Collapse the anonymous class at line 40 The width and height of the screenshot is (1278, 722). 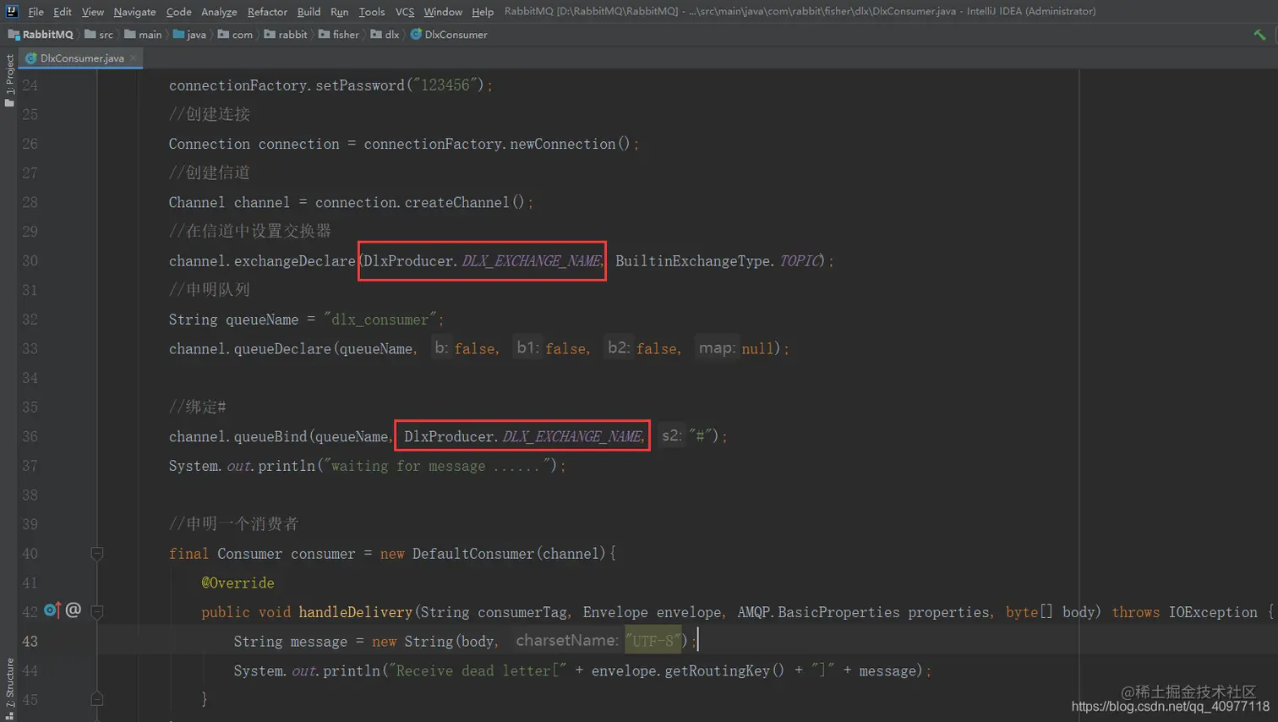tap(97, 554)
